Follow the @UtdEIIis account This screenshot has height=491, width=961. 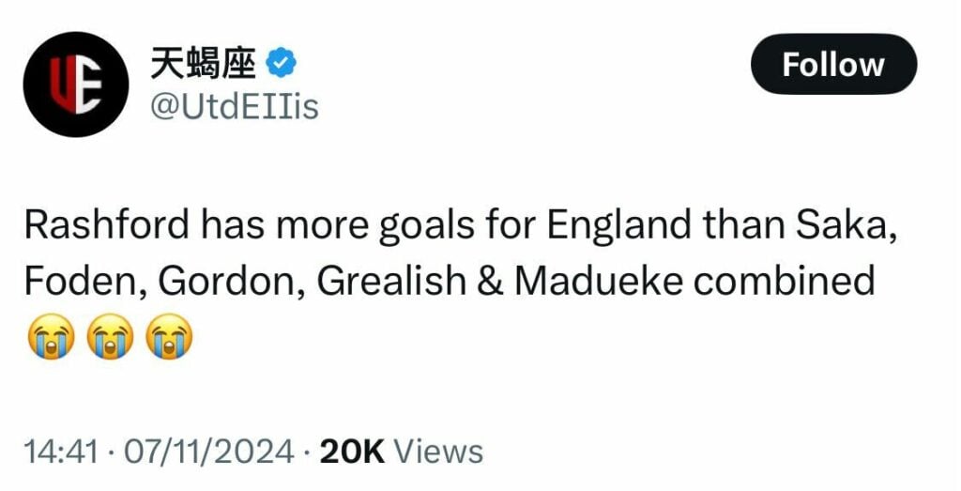pyautogui.click(x=833, y=65)
